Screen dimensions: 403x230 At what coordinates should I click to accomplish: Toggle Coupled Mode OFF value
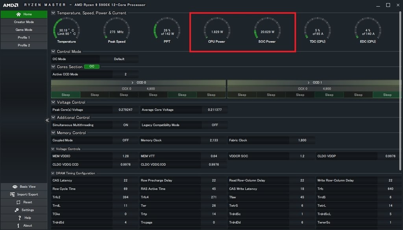tap(126, 140)
